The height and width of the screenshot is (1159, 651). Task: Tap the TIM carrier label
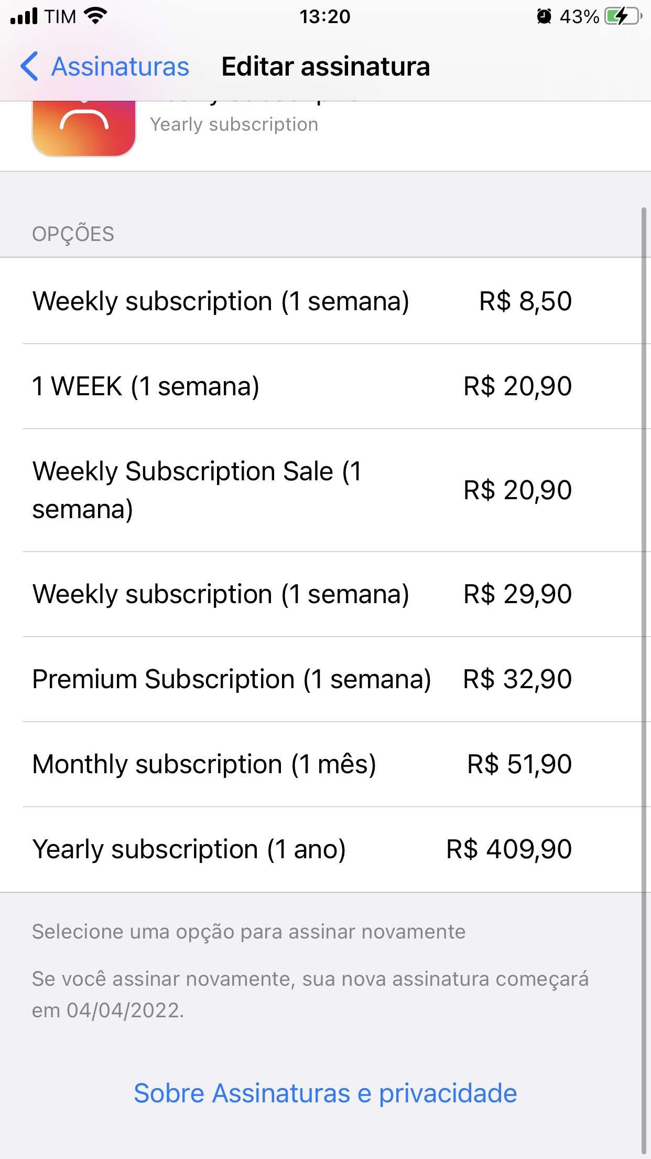[x=60, y=17]
